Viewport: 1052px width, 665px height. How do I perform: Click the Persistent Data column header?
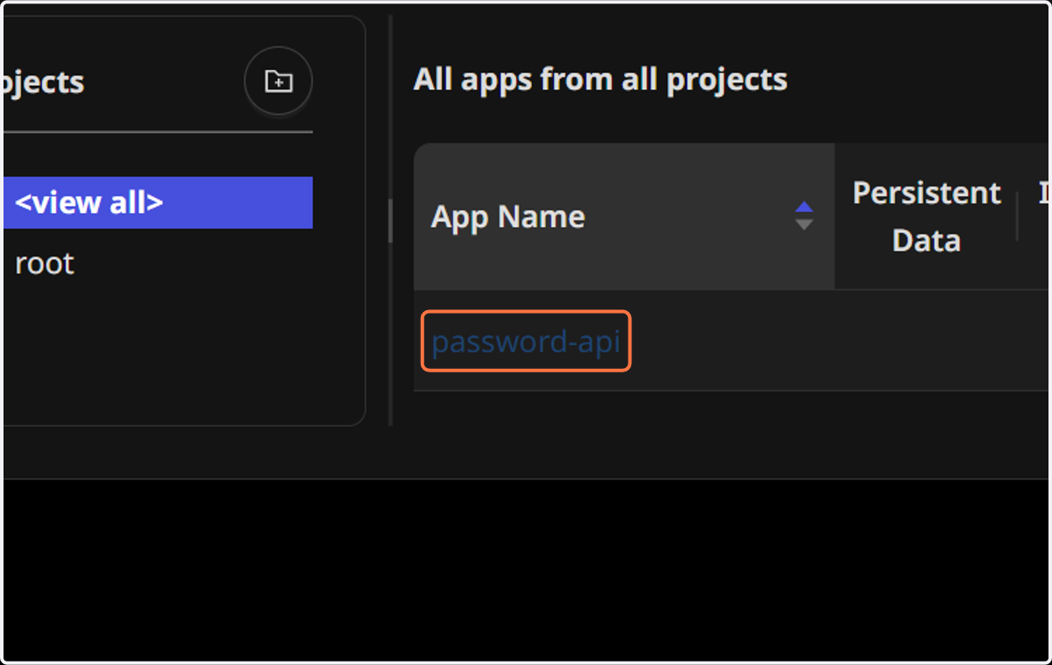tap(927, 216)
